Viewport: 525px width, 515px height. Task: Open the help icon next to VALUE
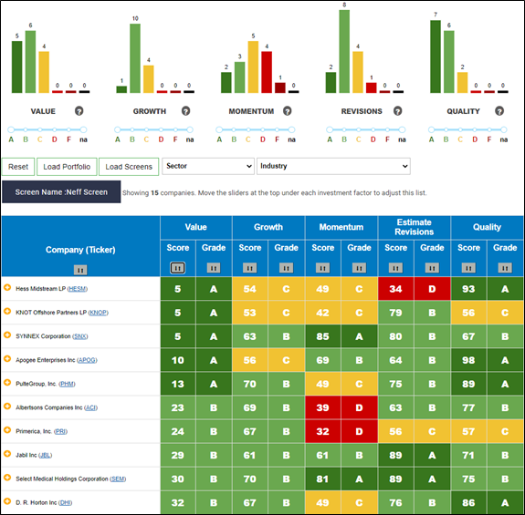[x=79, y=111]
